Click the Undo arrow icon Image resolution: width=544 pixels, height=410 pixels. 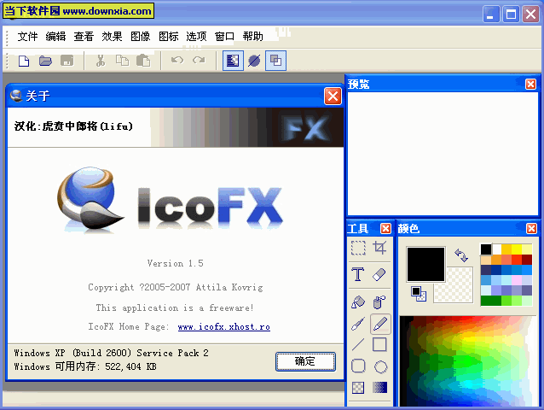[177, 61]
